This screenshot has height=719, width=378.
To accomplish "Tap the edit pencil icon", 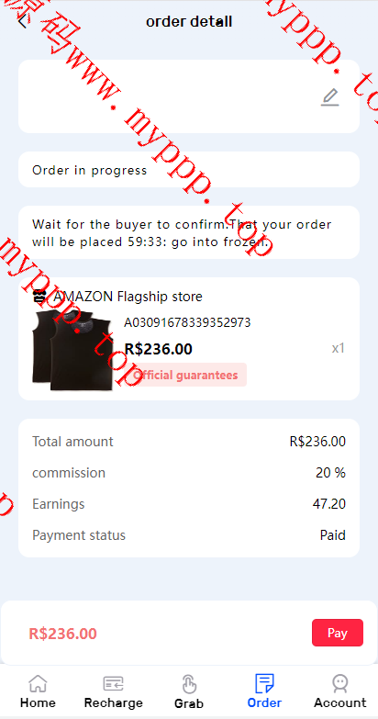I will 330,97.
